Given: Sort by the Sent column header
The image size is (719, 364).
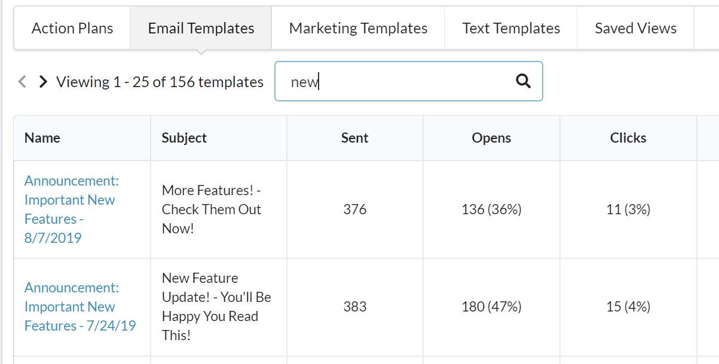Looking at the screenshot, I should 354,138.
